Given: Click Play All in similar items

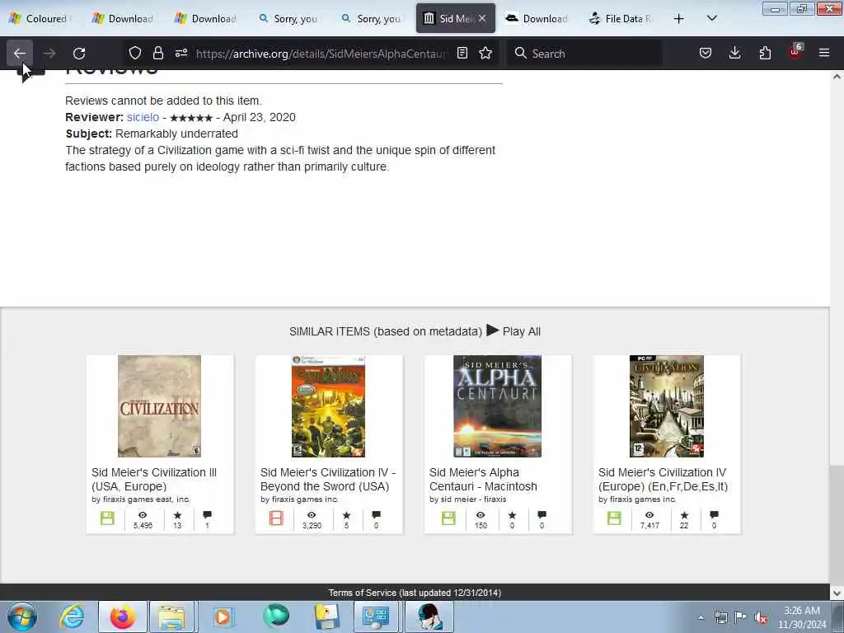Looking at the screenshot, I should 513,331.
